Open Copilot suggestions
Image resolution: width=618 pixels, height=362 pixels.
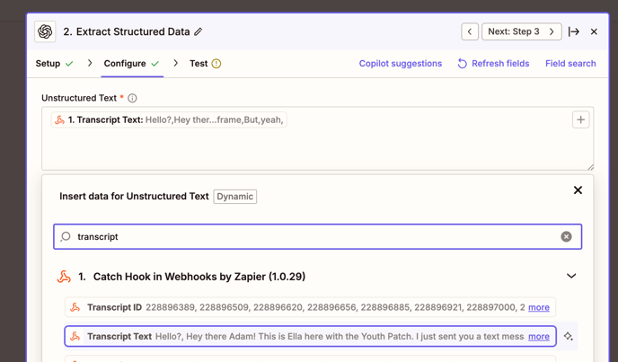[x=401, y=64]
